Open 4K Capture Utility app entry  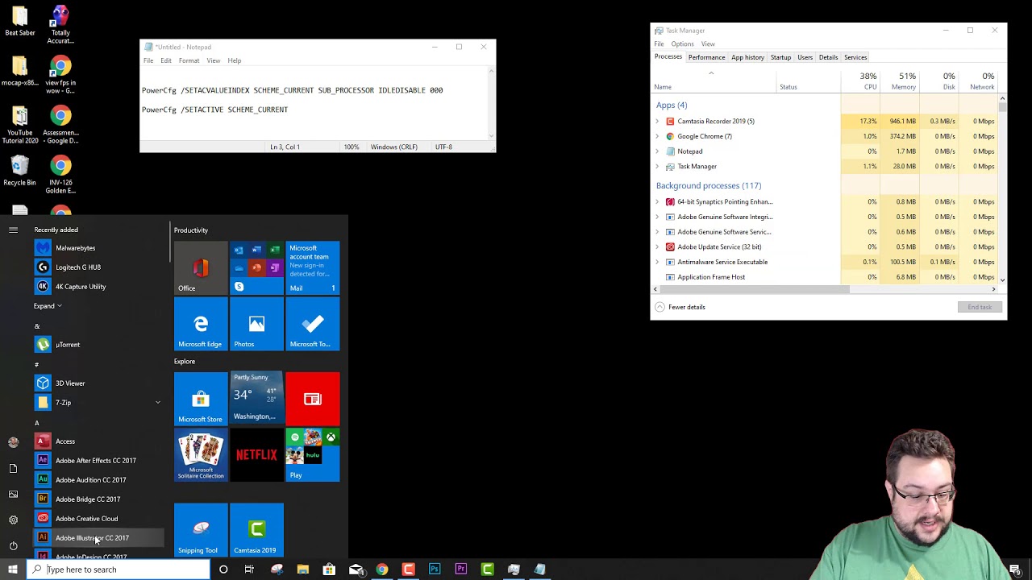click(98, 287)
